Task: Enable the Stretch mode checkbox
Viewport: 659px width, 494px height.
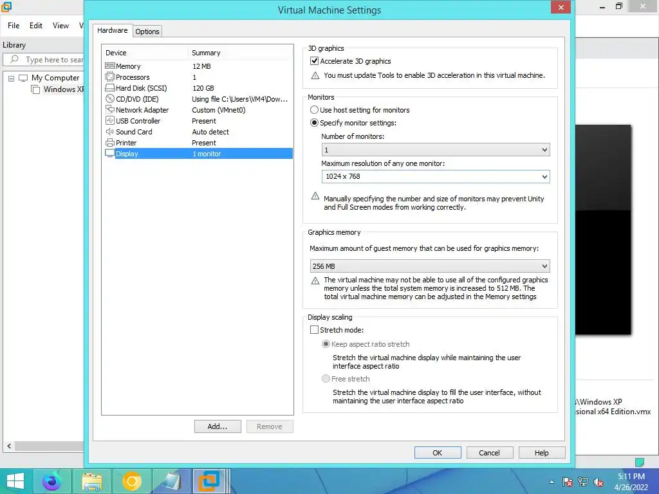Action: pyautogui.click(x=314, y=330)
